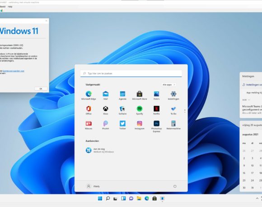Screen dimensions: 262x207
Task: Open the Xbox app
Action: (105, 110)
